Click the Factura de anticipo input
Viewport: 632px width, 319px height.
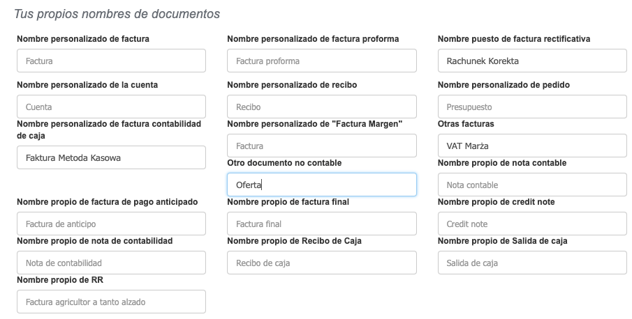point(111,224)
